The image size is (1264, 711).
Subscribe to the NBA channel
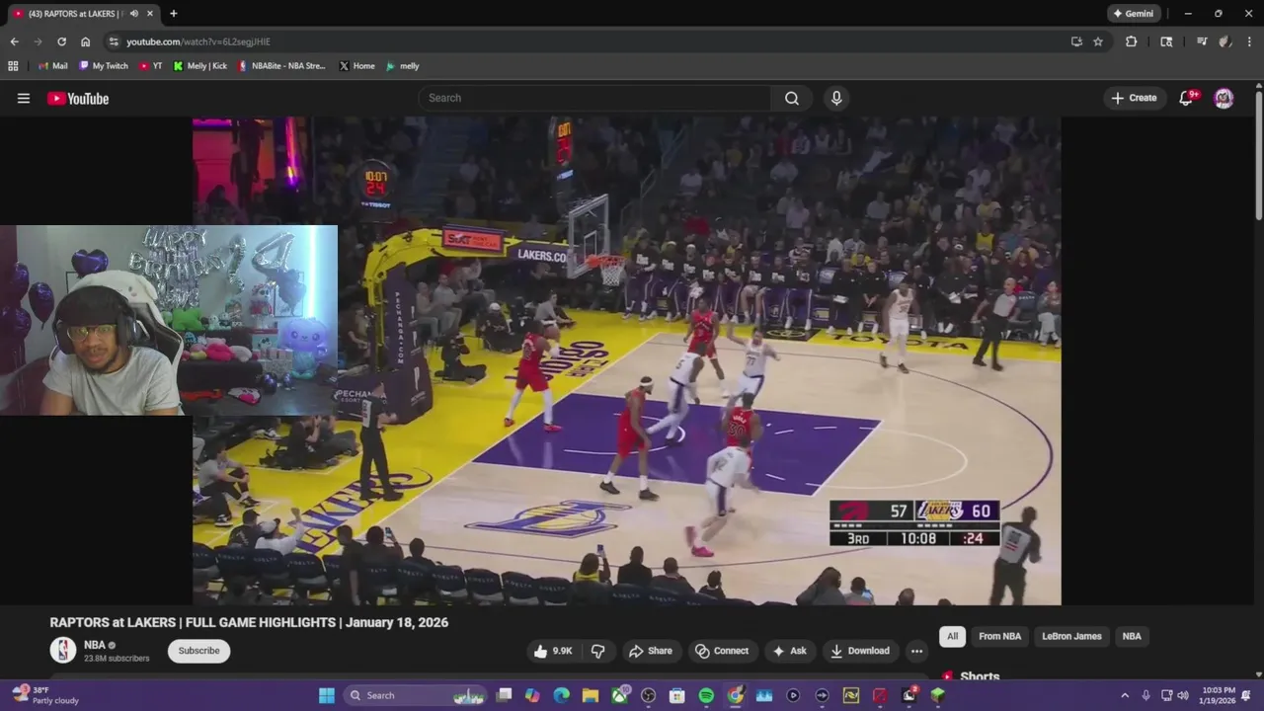[198, 651]
